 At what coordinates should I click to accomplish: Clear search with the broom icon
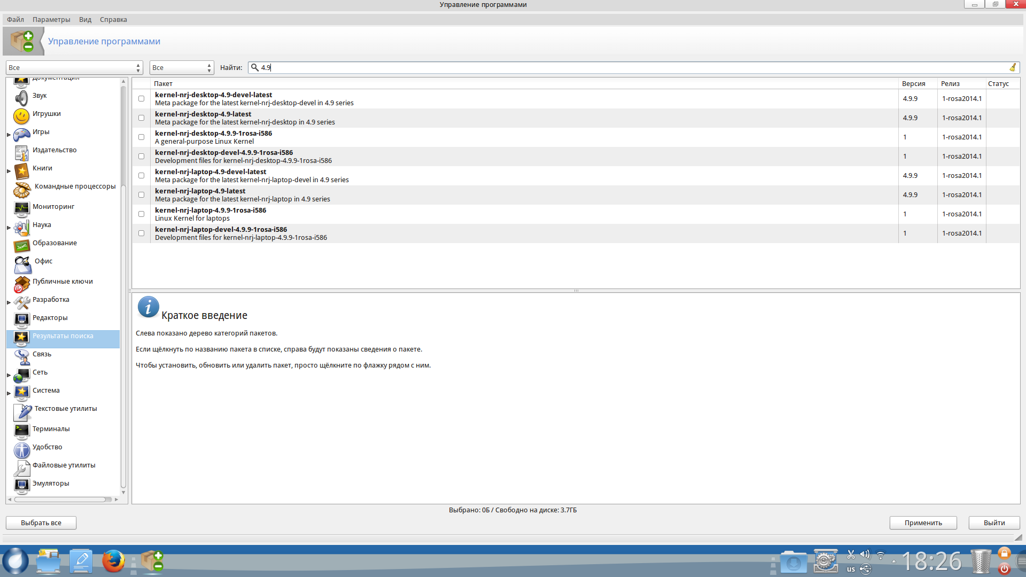coord(1012,67)
